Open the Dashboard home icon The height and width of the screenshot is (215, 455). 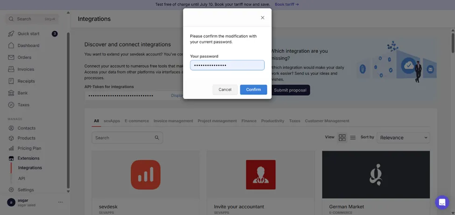(11, 46)
